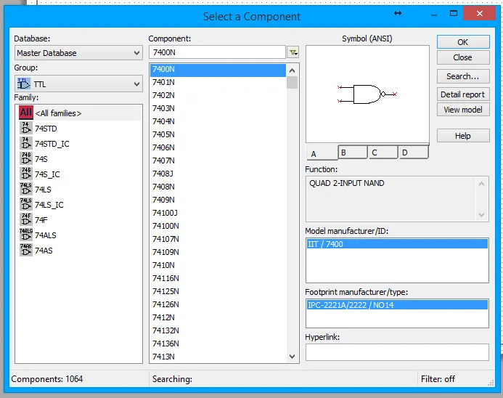Click the Hyperlink text field

[x=396, y=352]
